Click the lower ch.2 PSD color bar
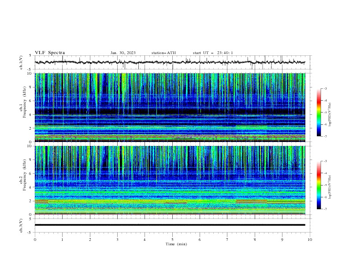The width and height of the screenshot is (349, 269). 319,185
